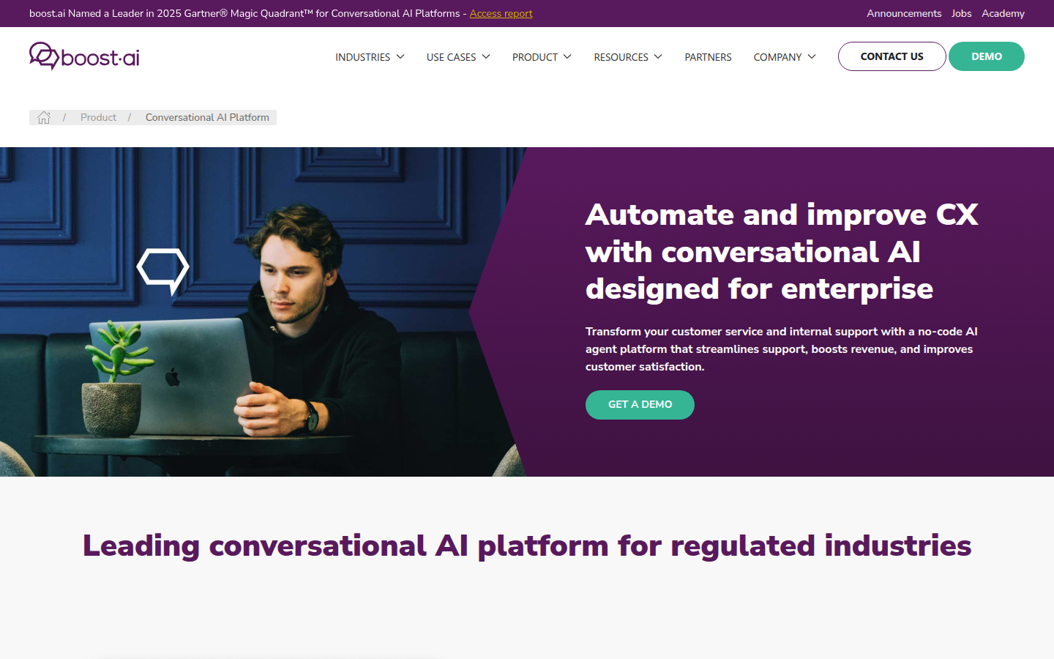Click the white speech bubble icon on hero image
Image resolution: width=1054 pixels, height=659 pixels.
162,269
